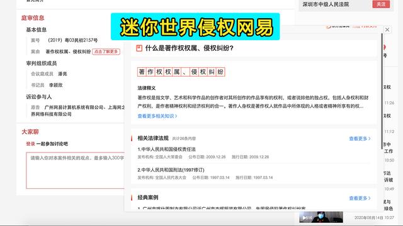The height and width of the screenshot is (226, 403).
Task: Close the popup with the X button
Action: tap(387, 30)
